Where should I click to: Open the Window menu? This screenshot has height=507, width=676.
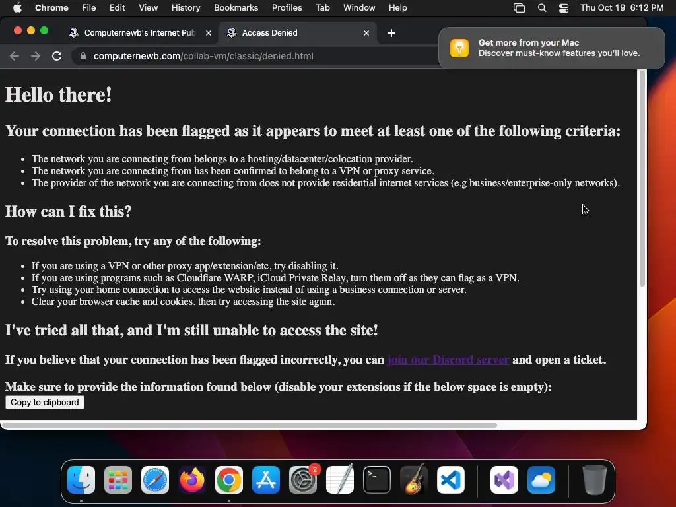click(359, 7)
